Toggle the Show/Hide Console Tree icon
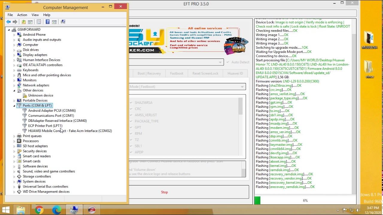Image resolution: width=383 pixels, height=215 pixels. [30, 22]
